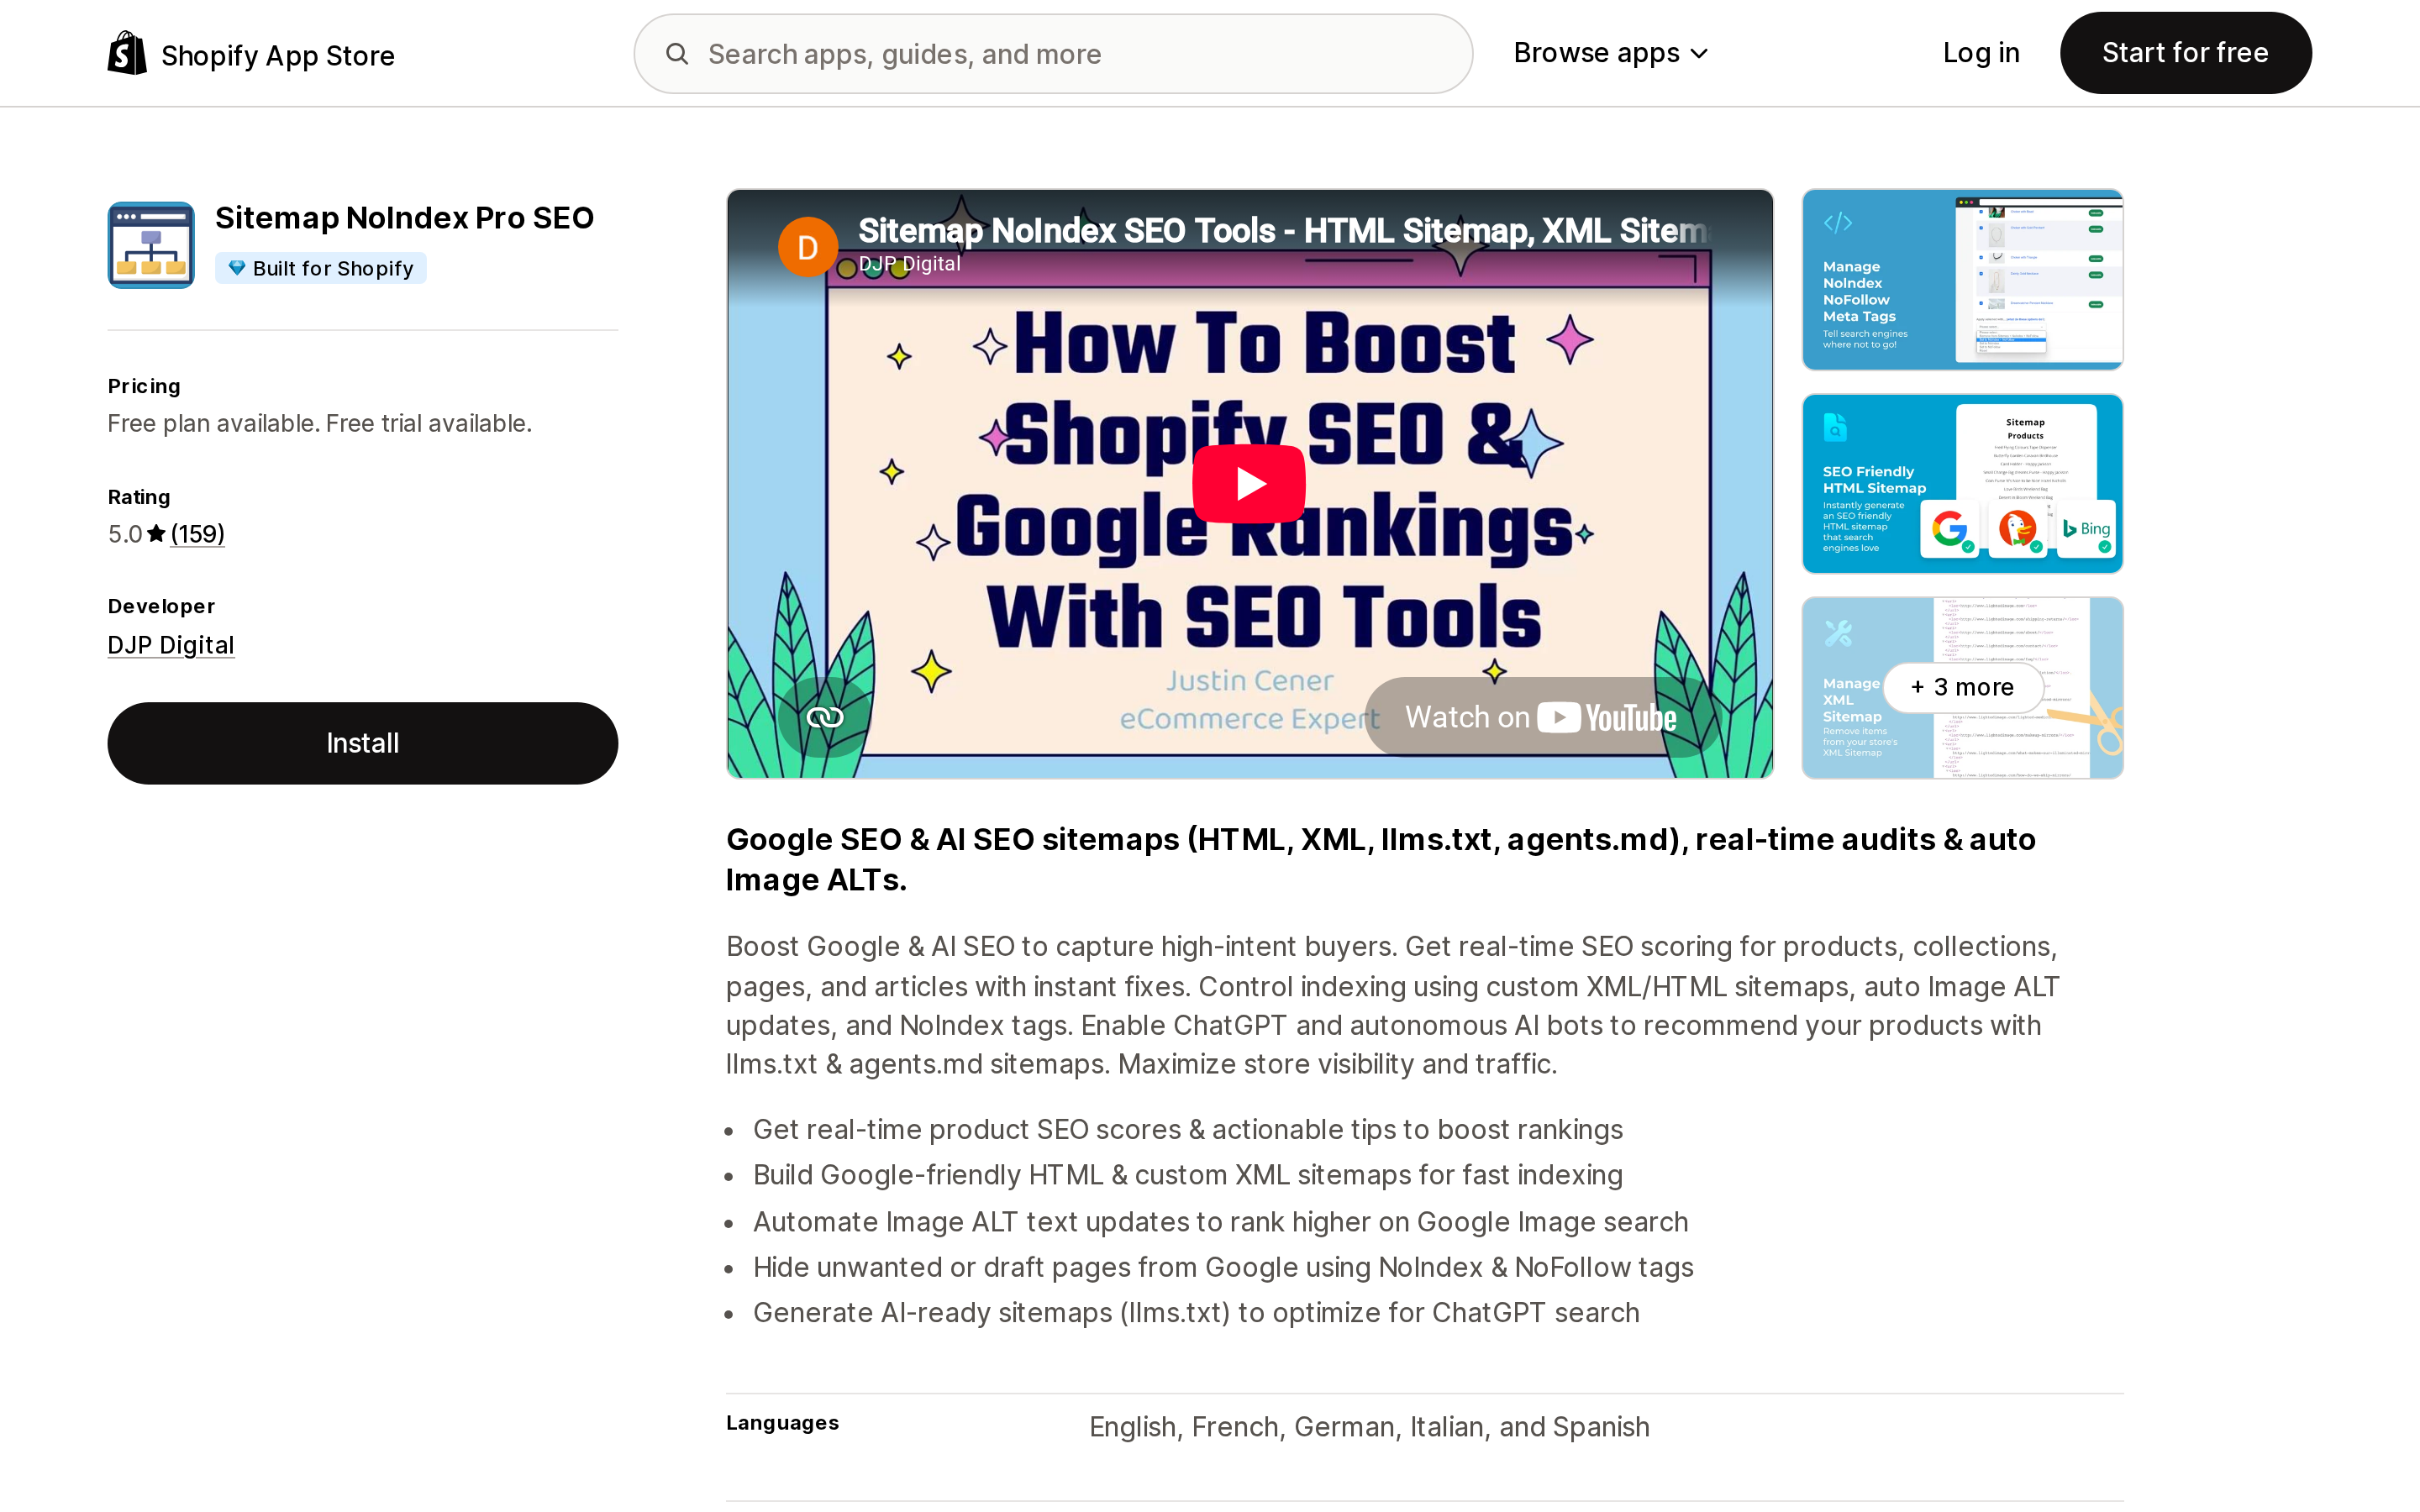Click the Shopify bag logo icon
This screenshot has height=1512, width=2420.
pyautogui.click(x=127, y=53)
